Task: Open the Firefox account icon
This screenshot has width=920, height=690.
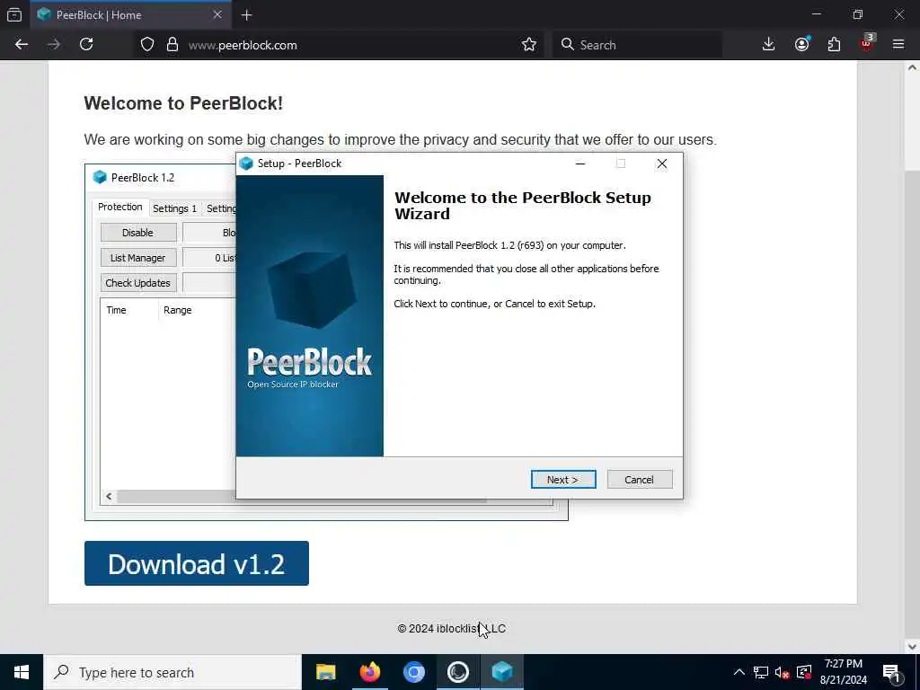Action: click(x=802, y=45)
